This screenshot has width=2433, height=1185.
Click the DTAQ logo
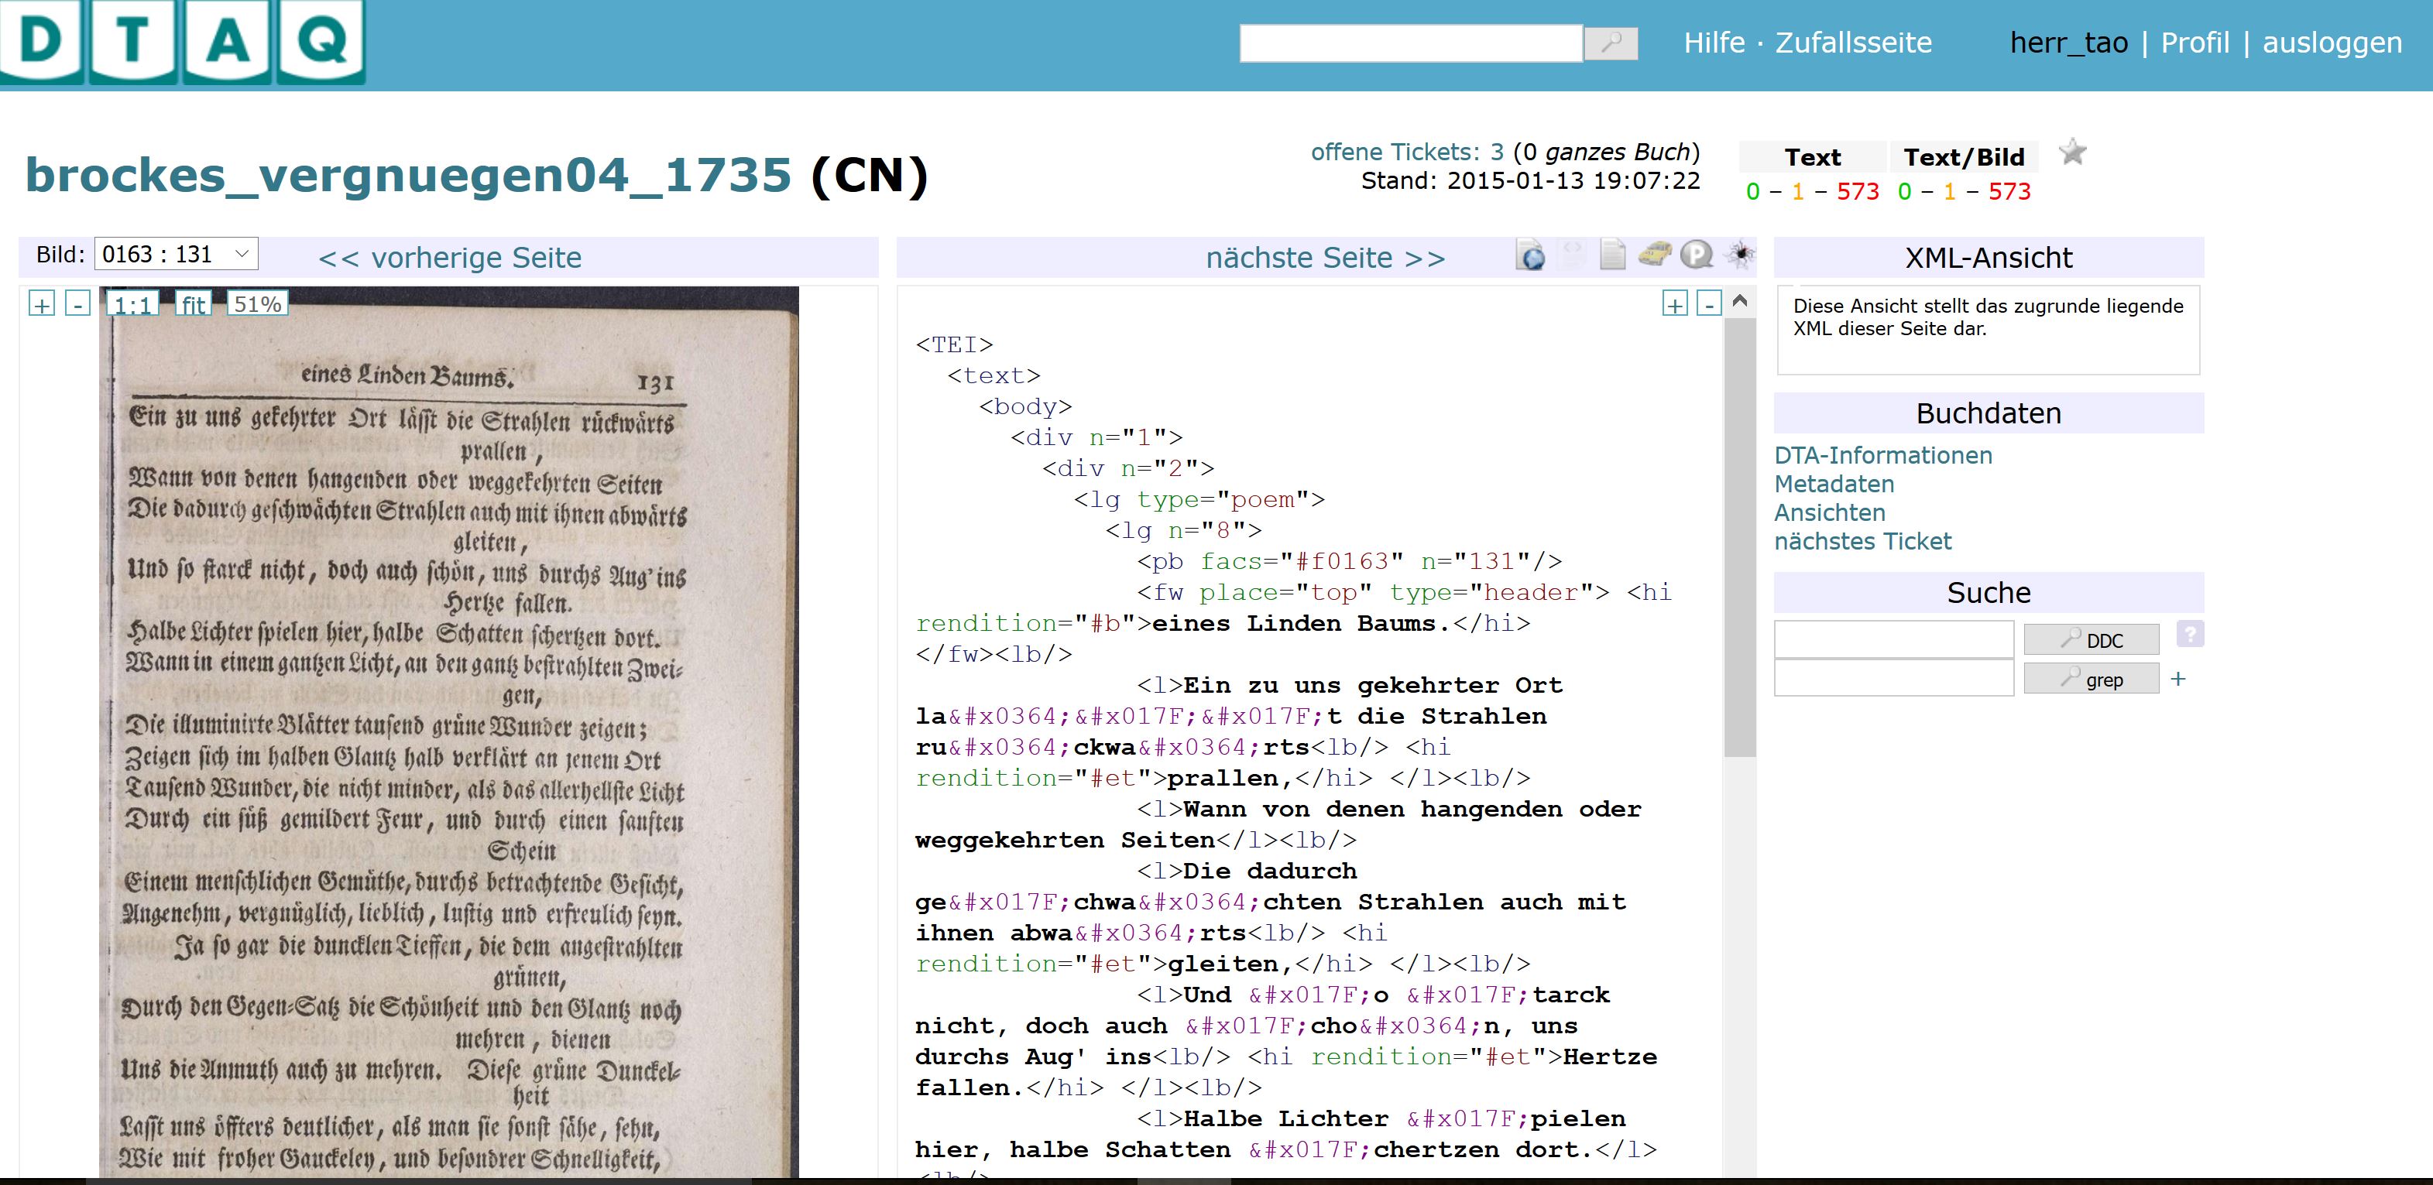(182, 43)
